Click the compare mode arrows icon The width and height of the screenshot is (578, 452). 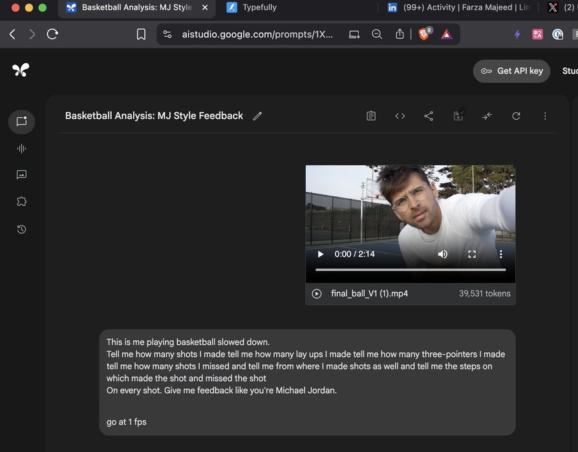[x=487, y=116]
